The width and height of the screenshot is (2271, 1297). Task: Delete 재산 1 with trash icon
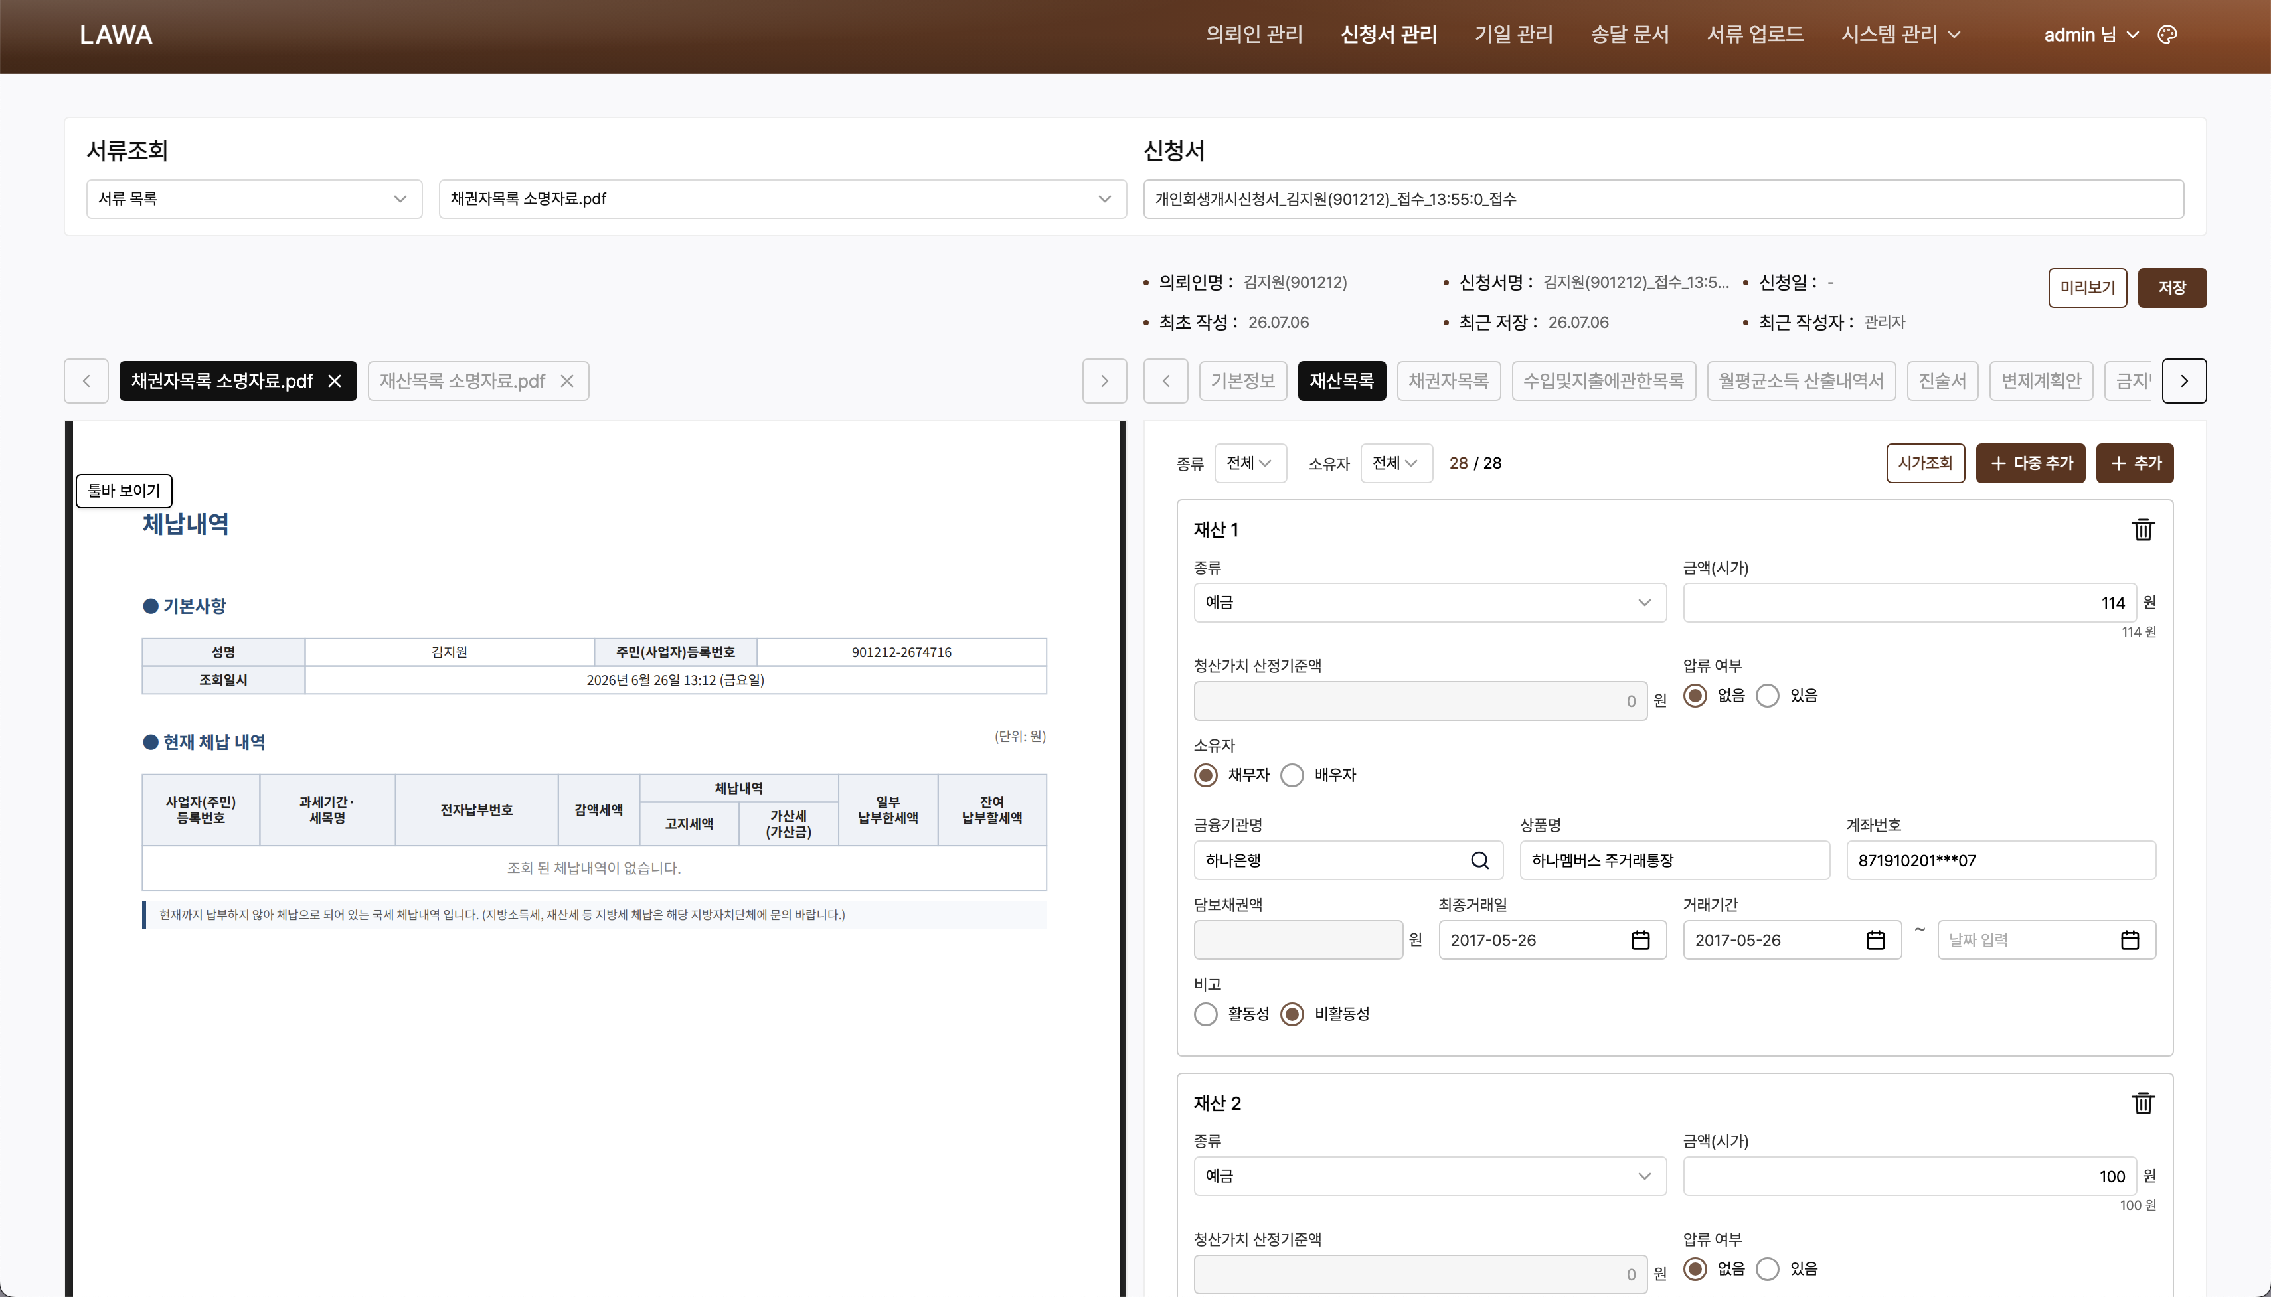pyautogui.click(x=2142, y=530)
